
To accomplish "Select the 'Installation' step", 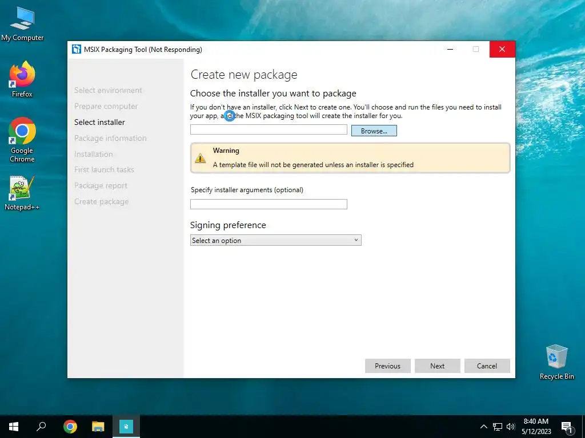I will [93, 154].
